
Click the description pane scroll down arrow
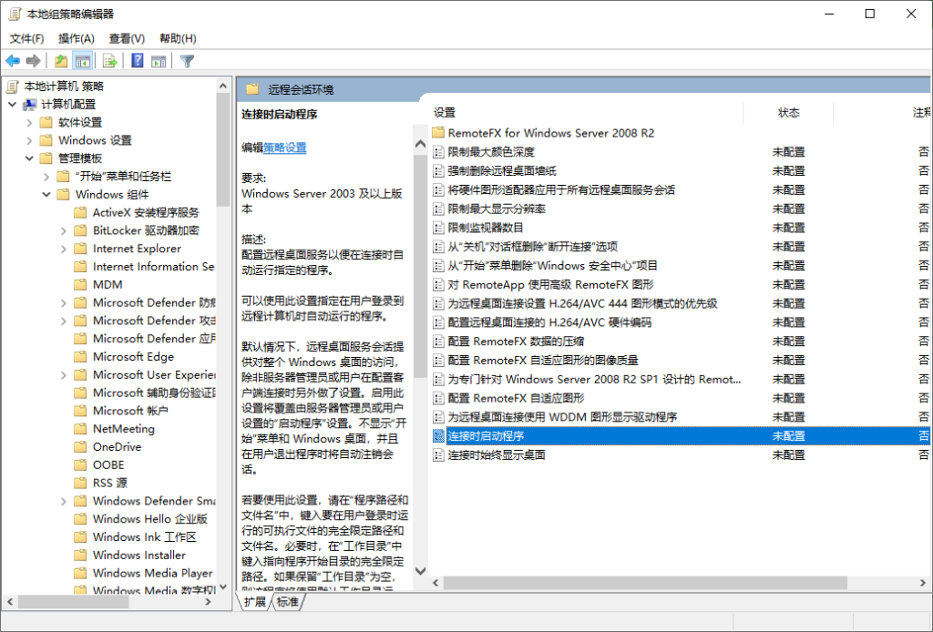tap(420, 571)
